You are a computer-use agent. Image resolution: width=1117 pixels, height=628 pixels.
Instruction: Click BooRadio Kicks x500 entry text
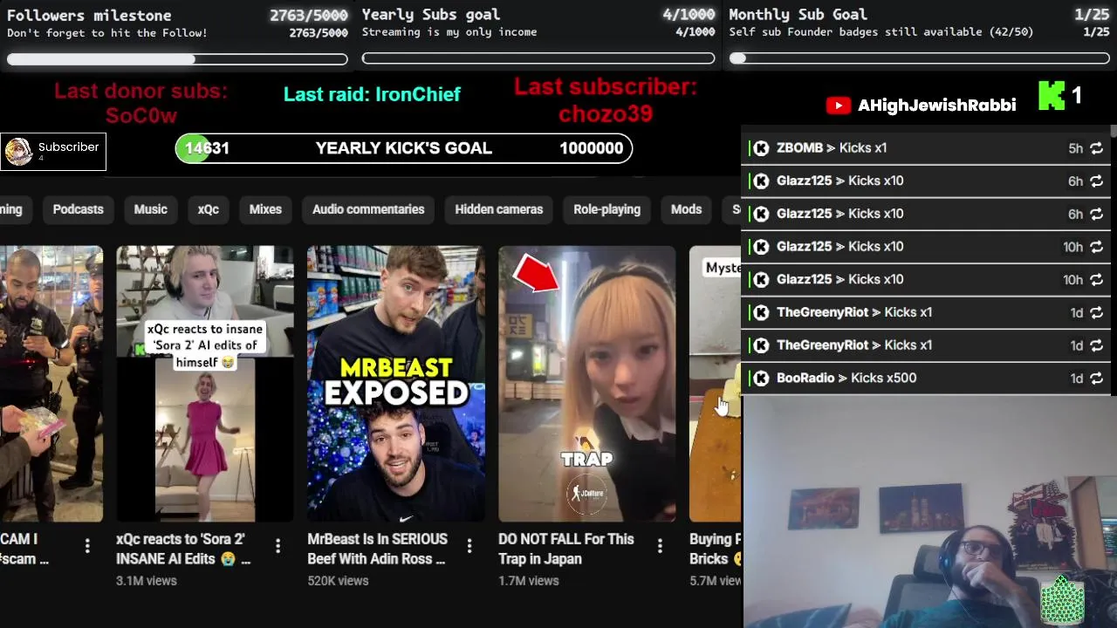846,379
